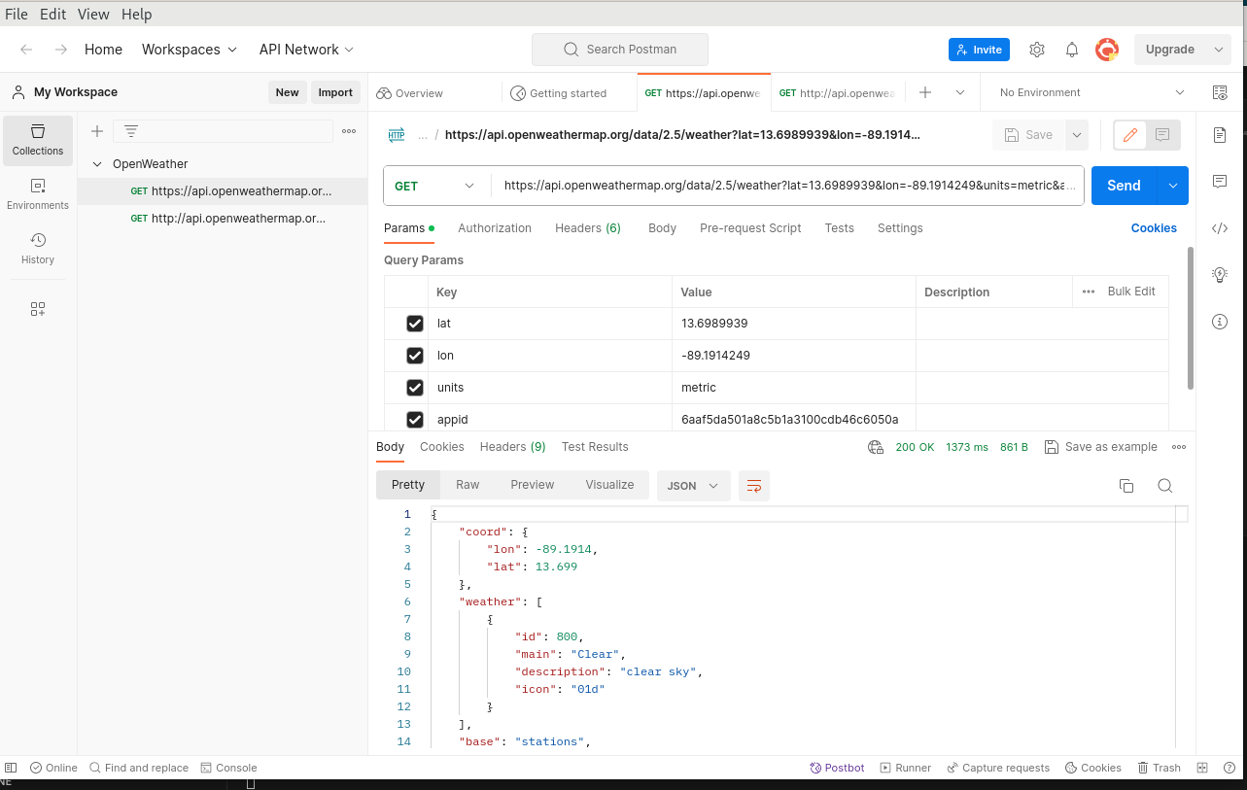Screen dimensions: 1247x790
Task: Open the Environments sidebar panel
Action: (38, 194)
